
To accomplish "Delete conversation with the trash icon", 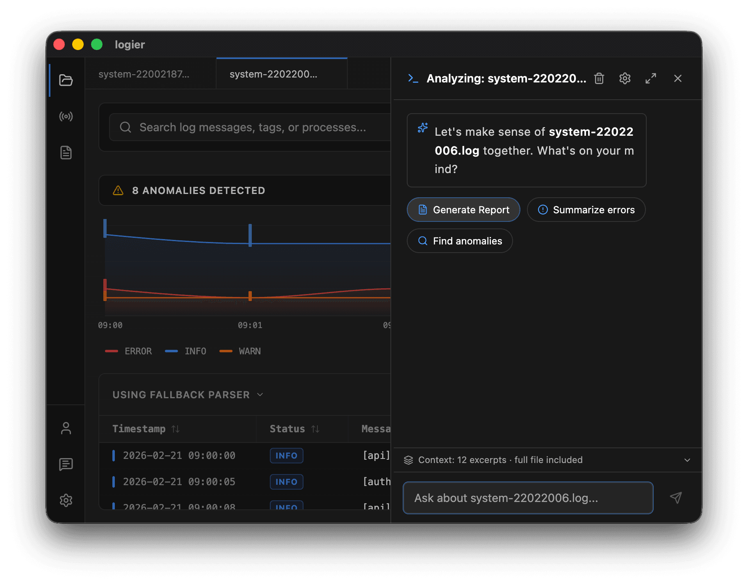I will point(599,78).
